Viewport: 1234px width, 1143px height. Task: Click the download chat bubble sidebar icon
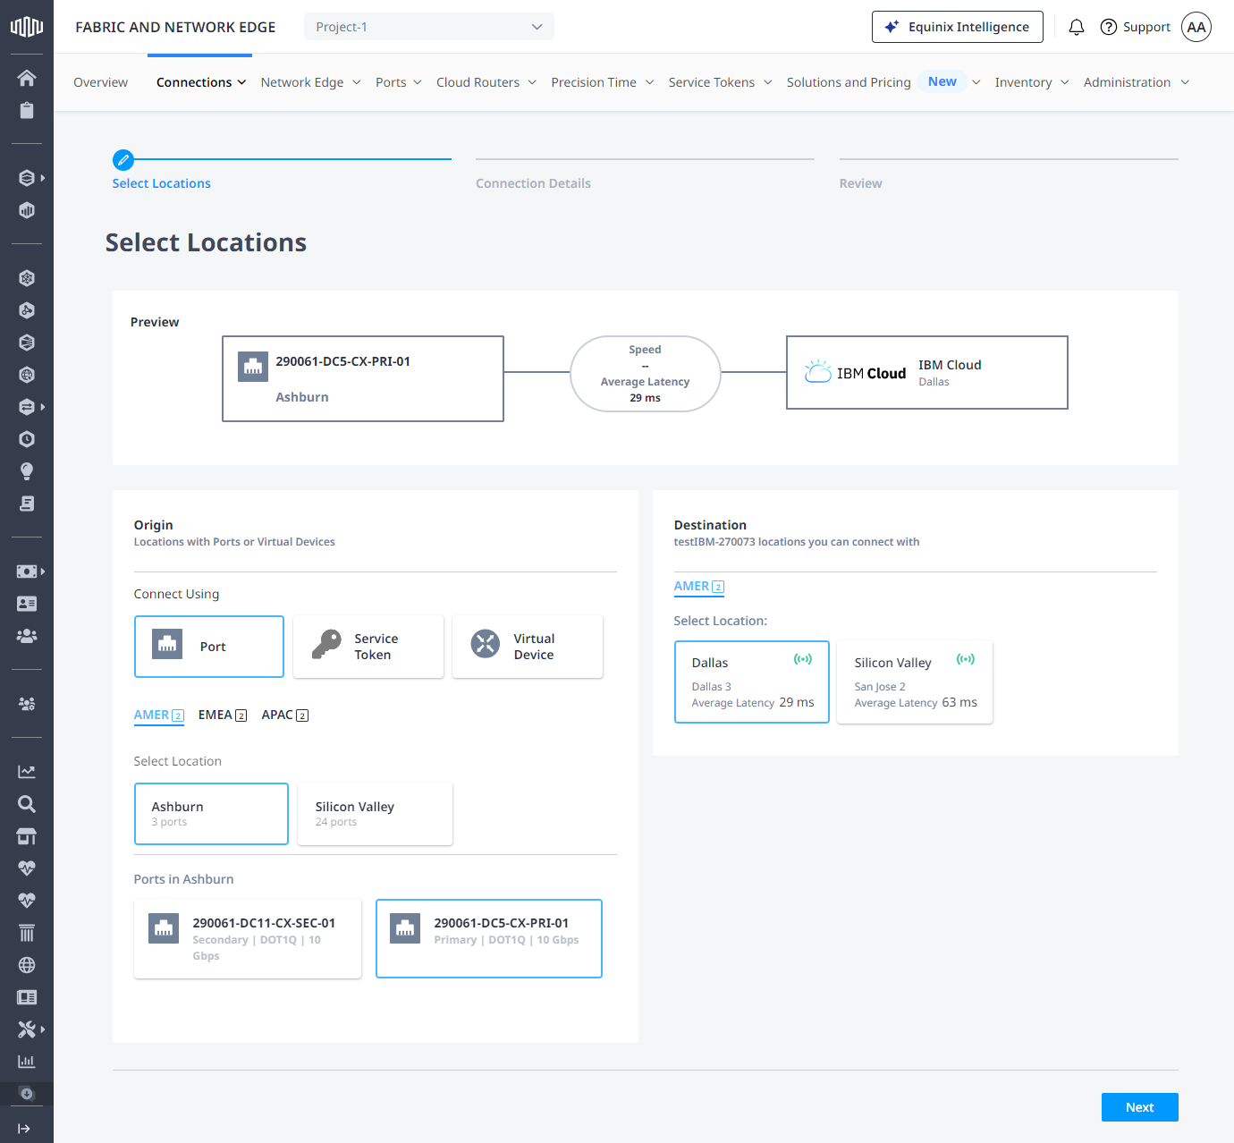[x=27, y=1094]
